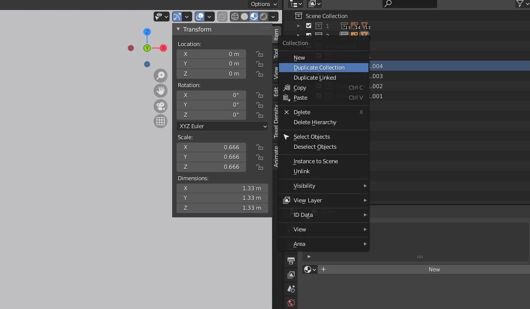
Task: Expand collection 1 in outliner
Action: pos(299,26)
